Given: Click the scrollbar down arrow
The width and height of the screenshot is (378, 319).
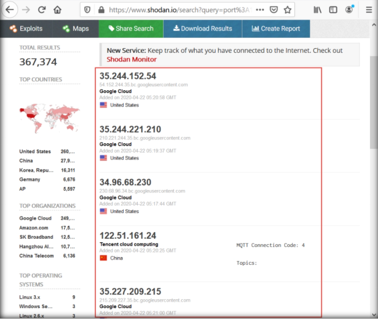Looking at the screenshot, I should coord(374,315).
